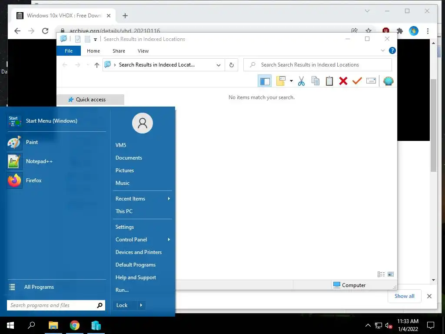Open Chrome extensions puzzle icon
This screenshot has height=334, width=445.
pyautogui.click(x=400, y=31)
